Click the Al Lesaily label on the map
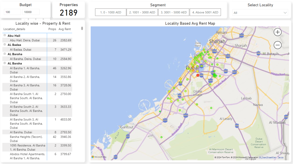 click(x=226, y=119)
